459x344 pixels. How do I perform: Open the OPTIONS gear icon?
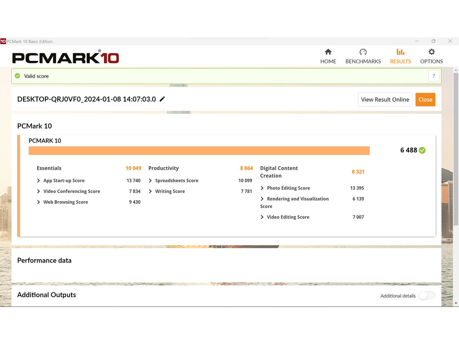point(431,52)
